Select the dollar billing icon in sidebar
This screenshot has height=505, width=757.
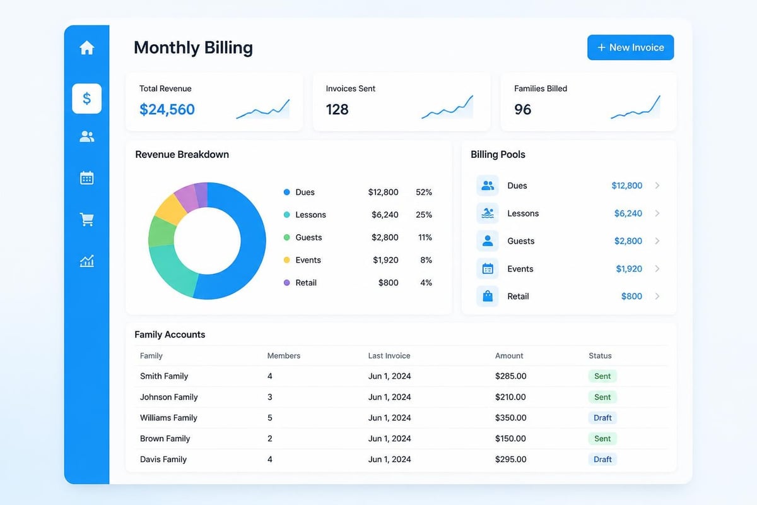point(86,98)
